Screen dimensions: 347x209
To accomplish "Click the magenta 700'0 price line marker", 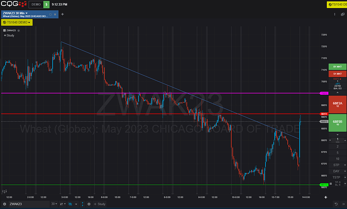I will [x=324, y=93].
